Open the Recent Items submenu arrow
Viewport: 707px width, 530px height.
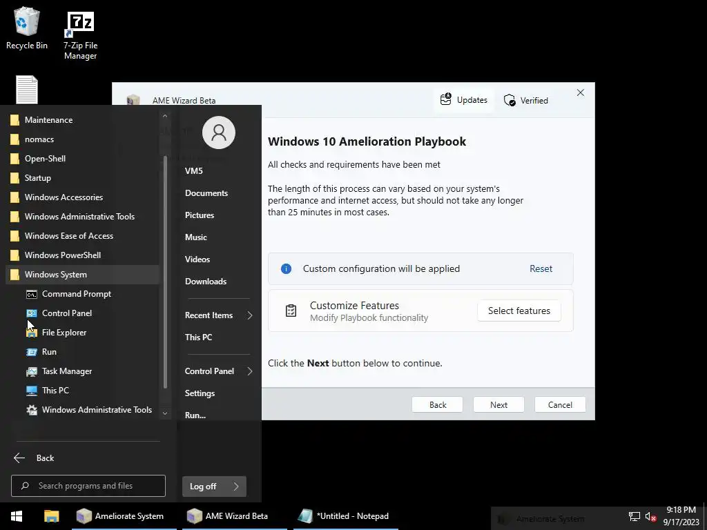click(x=250, y=315)
